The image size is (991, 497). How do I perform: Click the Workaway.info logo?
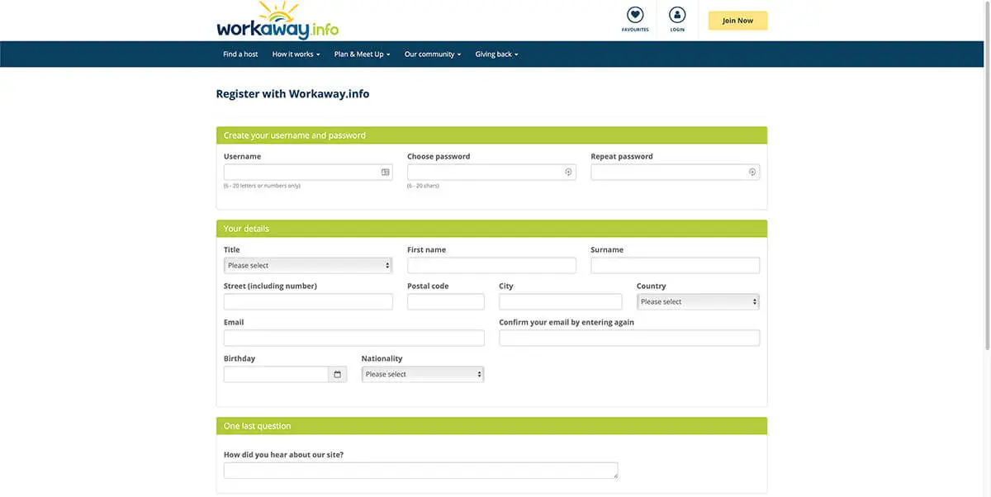[277, 21]
